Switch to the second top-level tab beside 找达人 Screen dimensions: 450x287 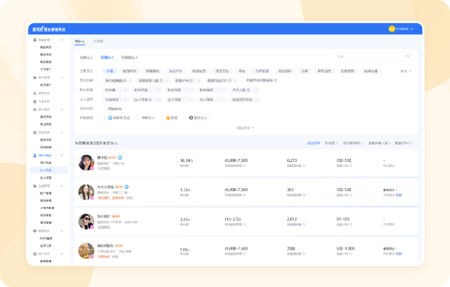click(x=98, y=41)
